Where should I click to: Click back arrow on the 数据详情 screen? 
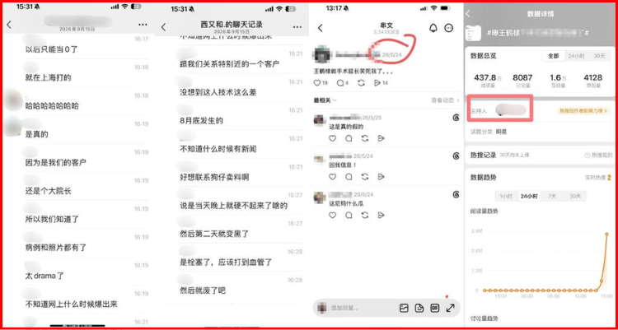[x=468, y=14]
